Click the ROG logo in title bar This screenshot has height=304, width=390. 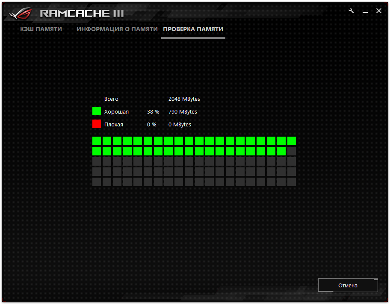[x=21, y=13]
